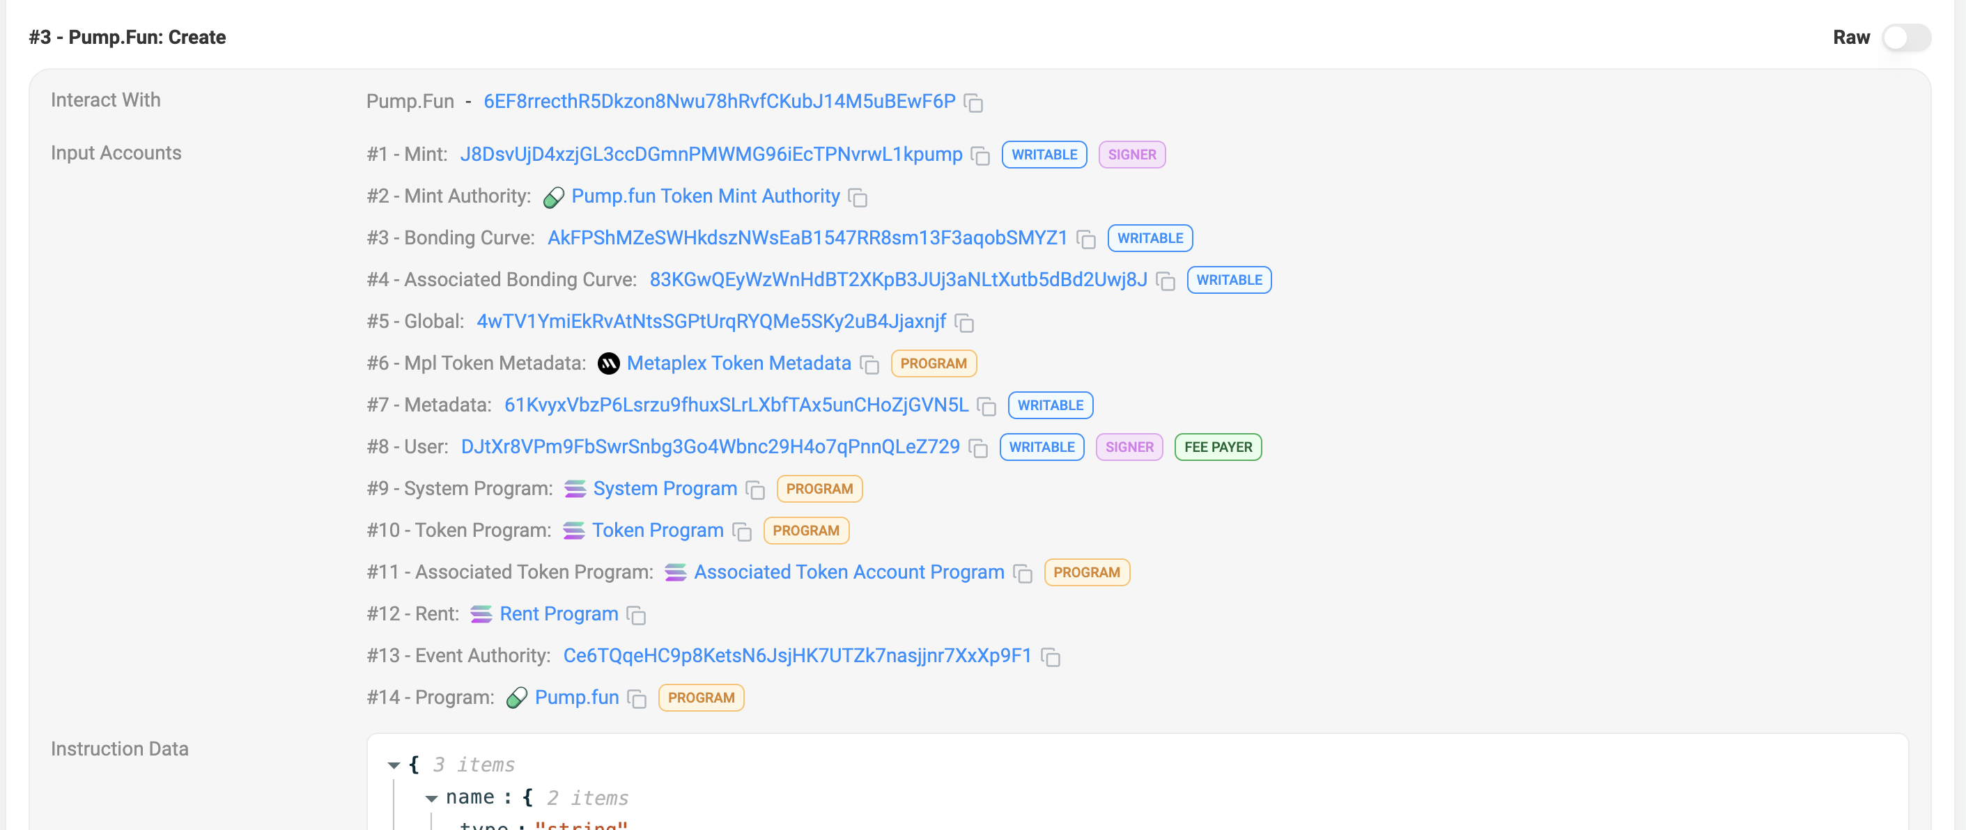
Task: Open Associated Token Account Program link
Action: pyautogui.click(x=849, y=572)
